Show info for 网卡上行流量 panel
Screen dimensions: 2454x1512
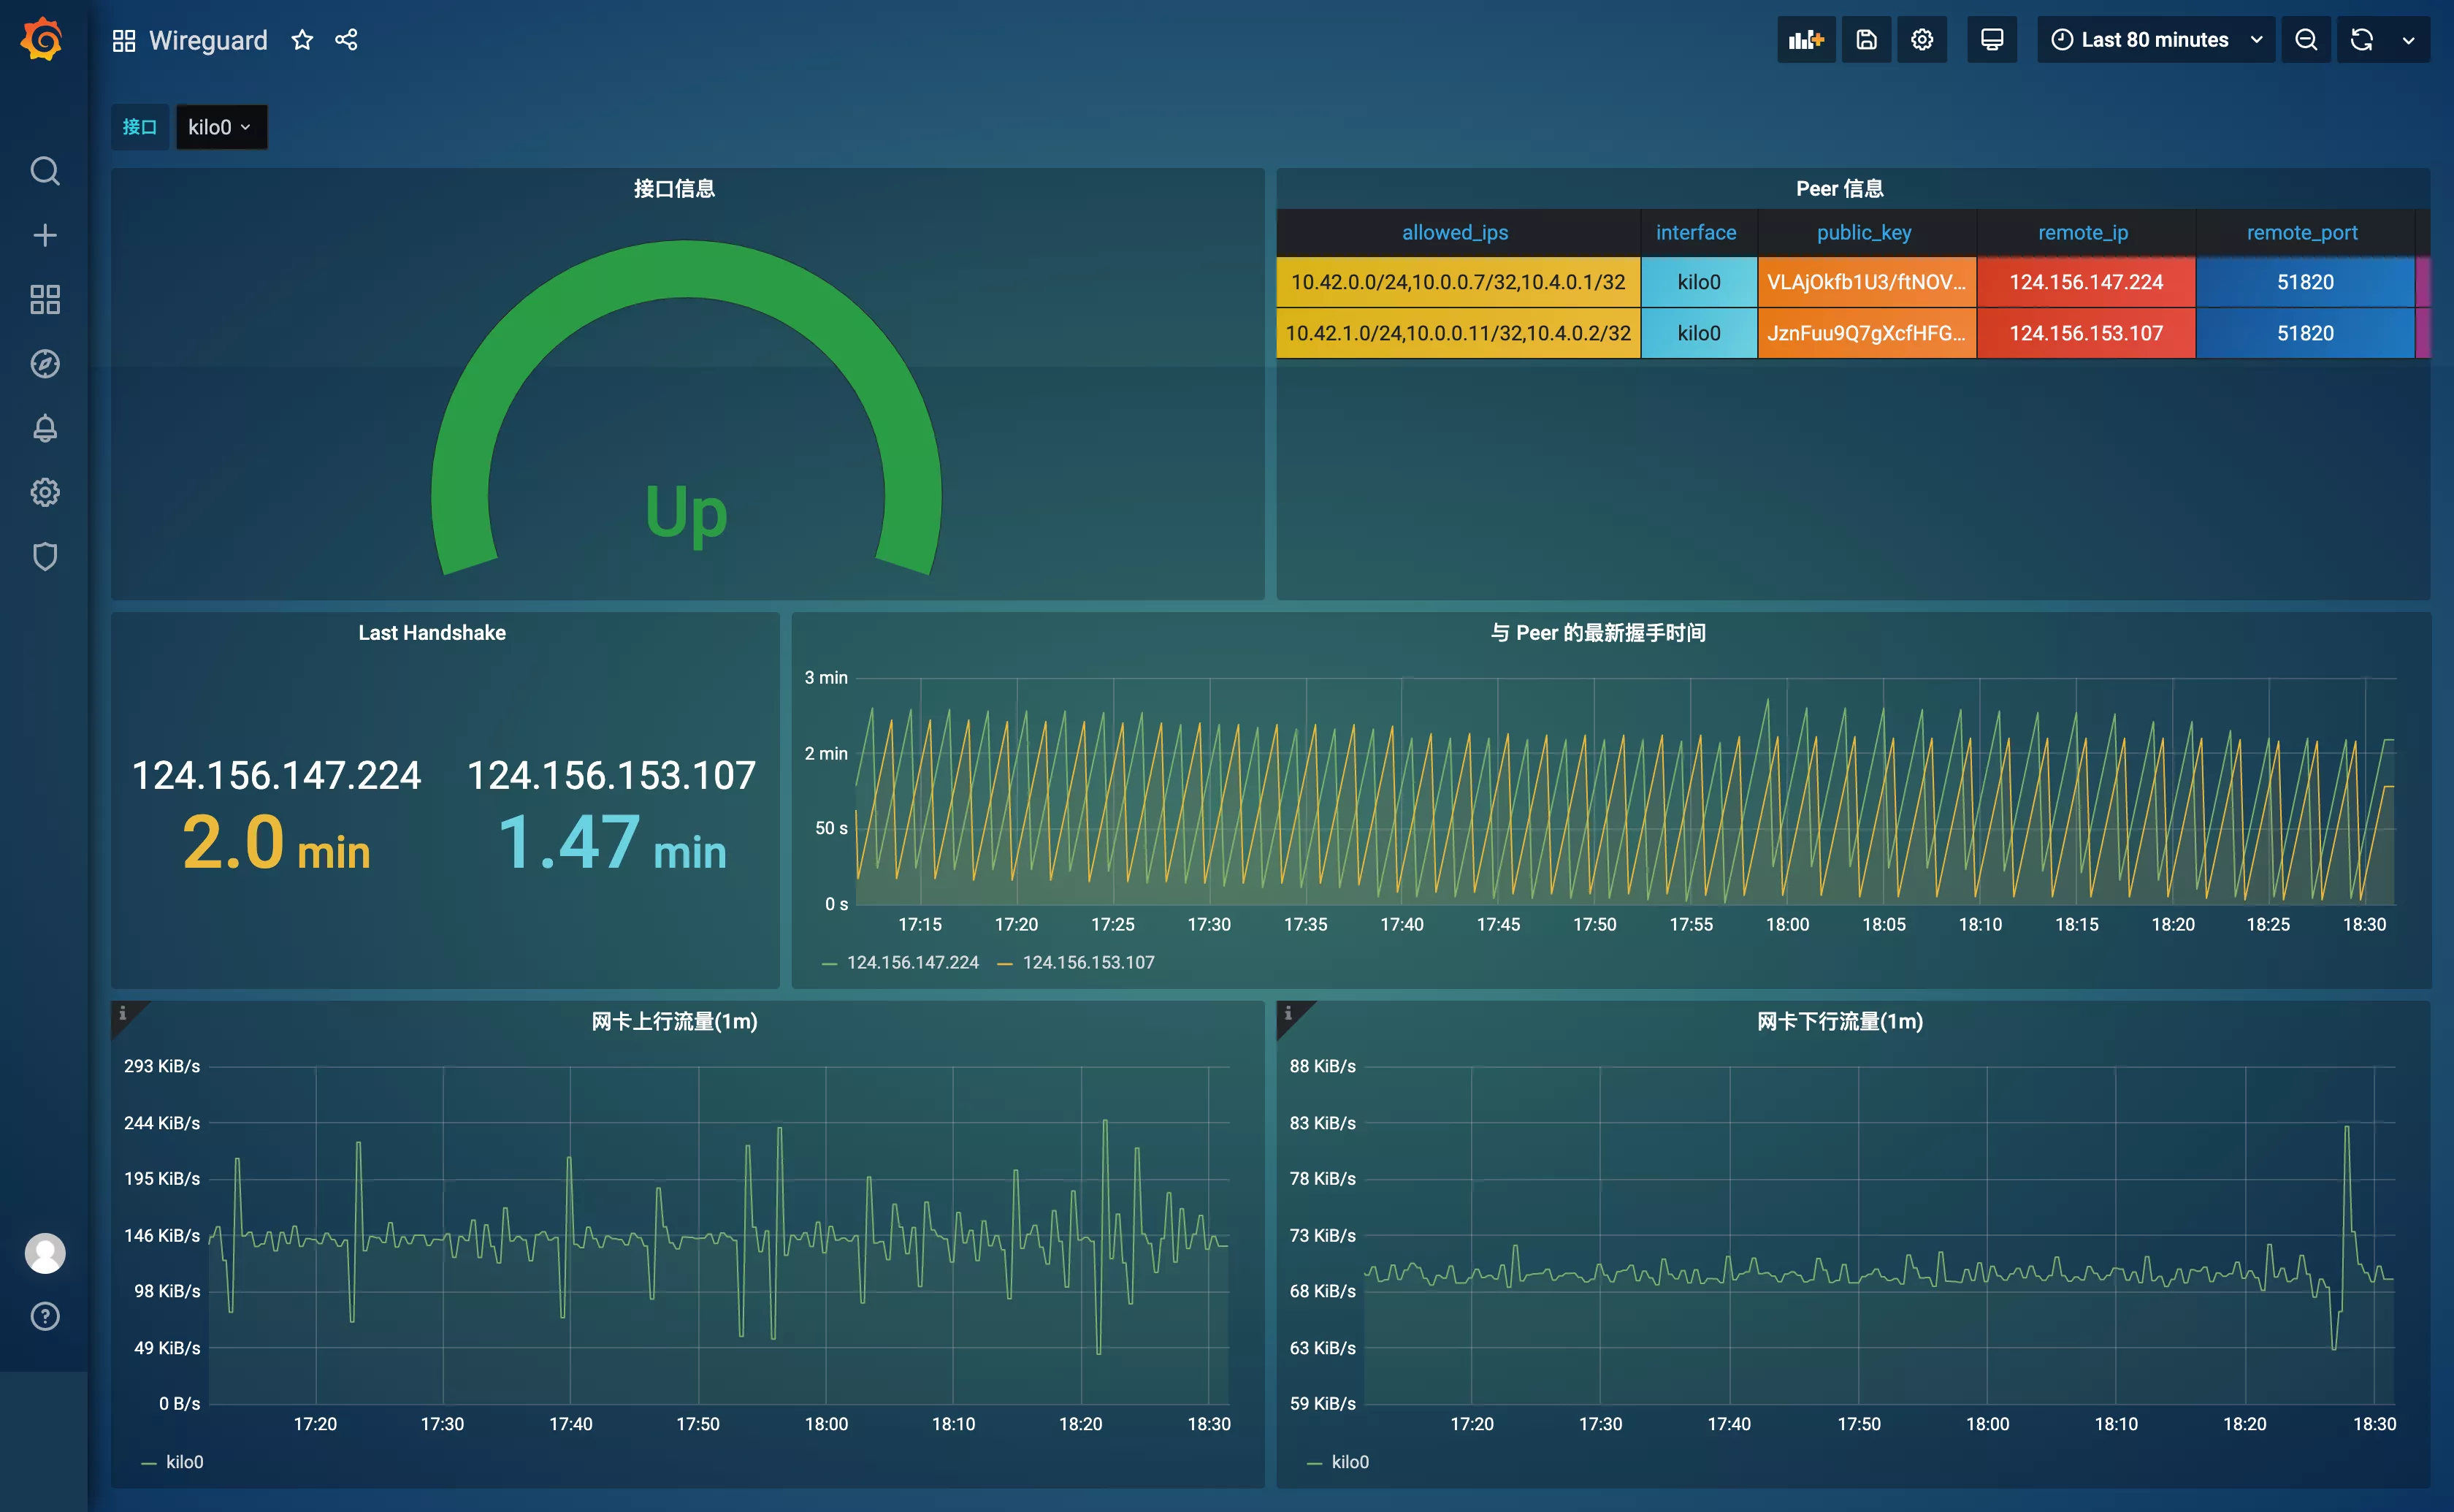(123, 1013)
